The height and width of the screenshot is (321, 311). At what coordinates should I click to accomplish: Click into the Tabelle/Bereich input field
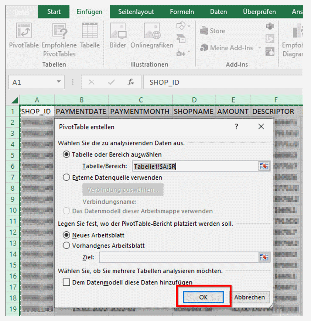194,166
